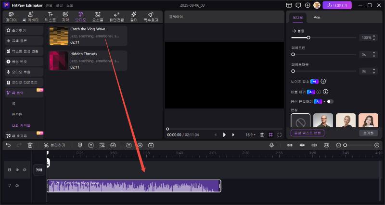Zoom in timeline with plus icon
This screenshot has width=385, height=205.
(x=377, y=145)
